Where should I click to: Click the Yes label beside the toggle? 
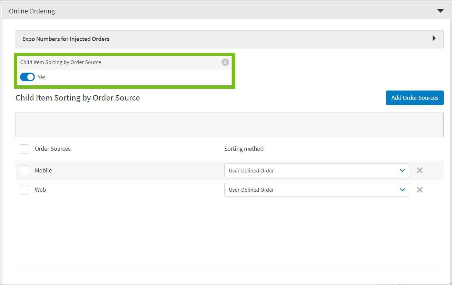[x=42, y=77]
